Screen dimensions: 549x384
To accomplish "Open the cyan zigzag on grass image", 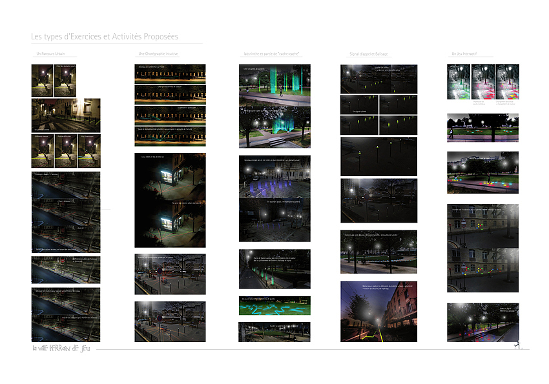I will coord(274,306).
